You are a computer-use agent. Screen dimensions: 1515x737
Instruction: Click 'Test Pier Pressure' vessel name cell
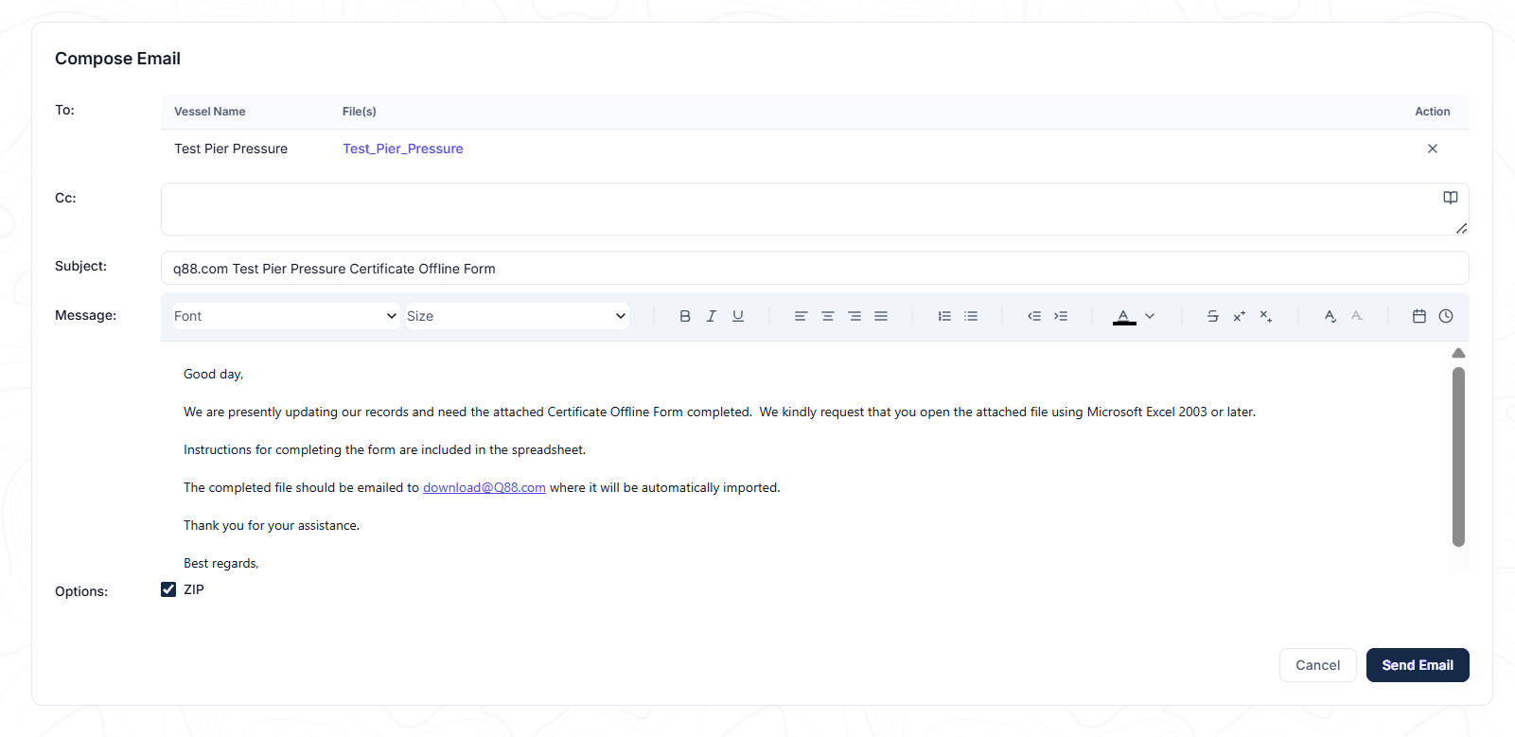[x=231, y=149]
